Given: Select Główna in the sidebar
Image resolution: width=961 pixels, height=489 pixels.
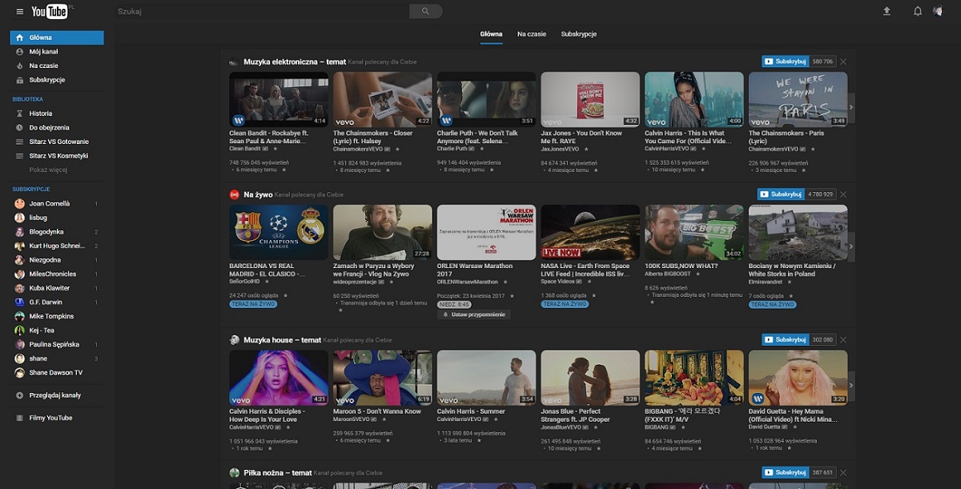Looking at the screenshot, I should tap(57, 38).
